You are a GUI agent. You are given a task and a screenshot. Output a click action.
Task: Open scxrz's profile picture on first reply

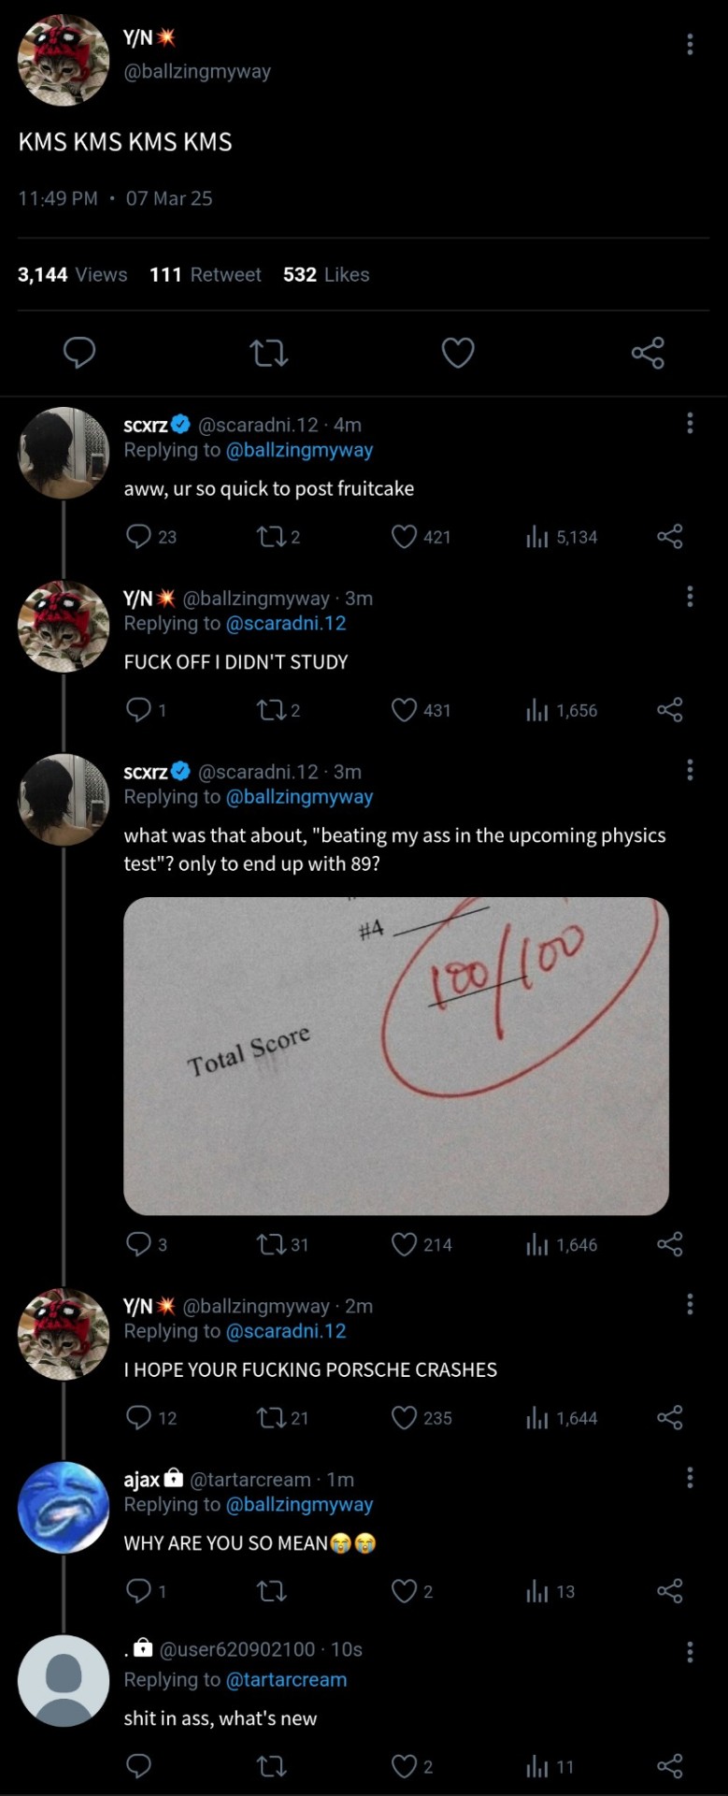point(64,453)
